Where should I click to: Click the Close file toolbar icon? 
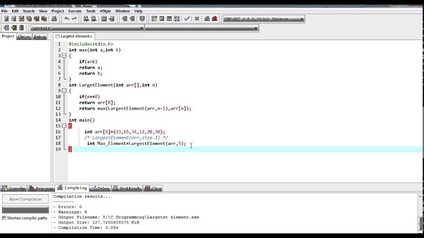coord(36,19)
